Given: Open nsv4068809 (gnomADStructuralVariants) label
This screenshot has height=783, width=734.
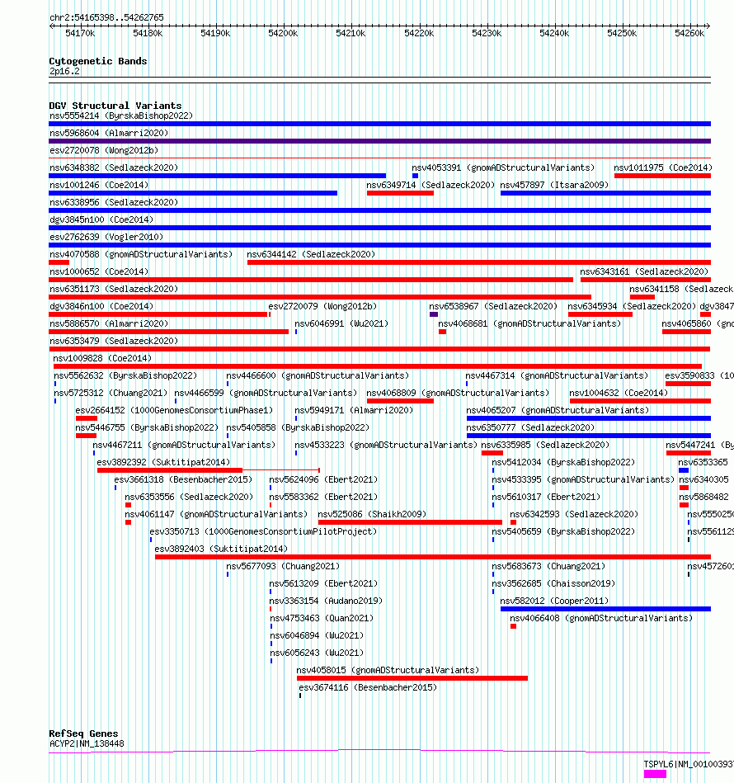Looking at the screenshot, I should [x=458, y=394].
